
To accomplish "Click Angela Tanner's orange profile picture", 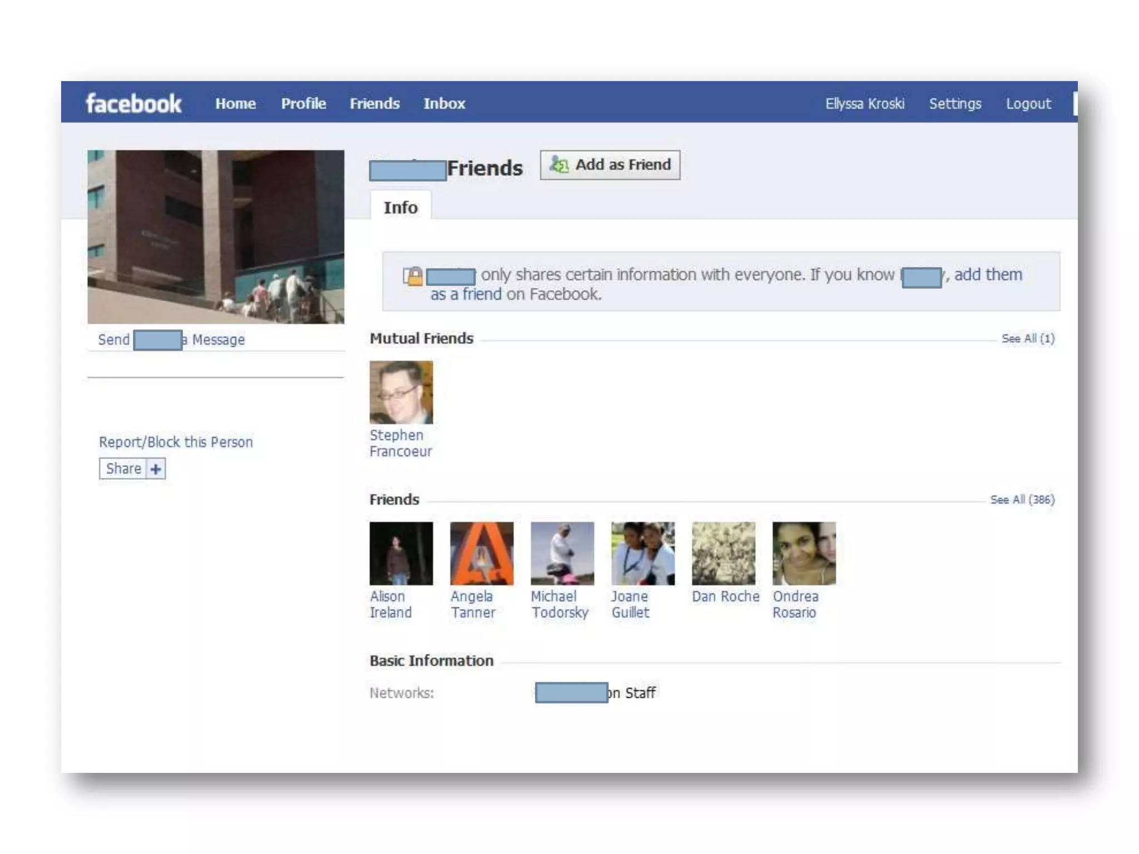I will [482, 553].
